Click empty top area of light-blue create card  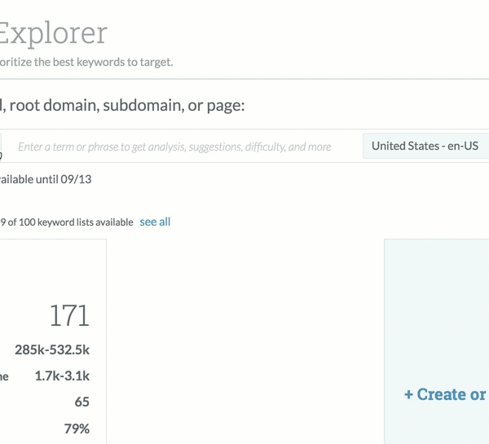tap(436, 277)
